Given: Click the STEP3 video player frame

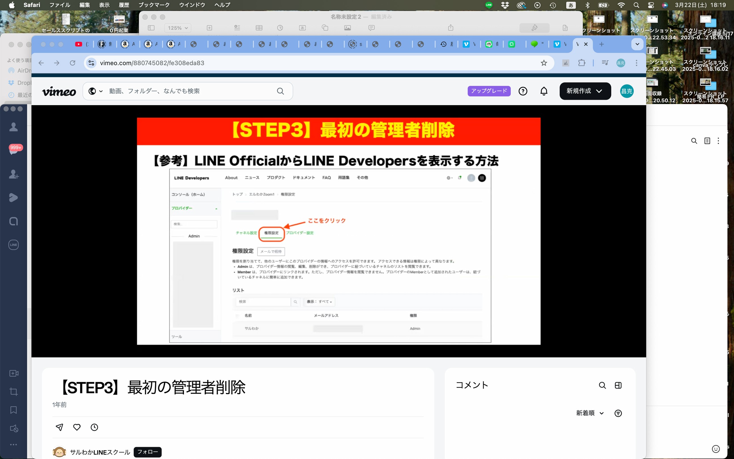Looking at the screenshot, I should tap(338, 231).
